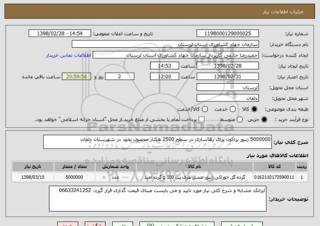Select the کالا radio button
Image resolution: width=320 pixels, height=226 pixels.
[x=254, y=109]
